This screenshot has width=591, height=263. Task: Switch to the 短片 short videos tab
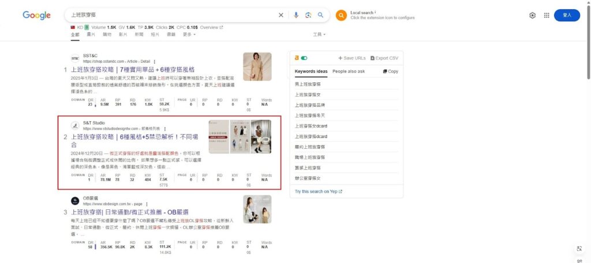pyautogui.click(x=155, y=34)
